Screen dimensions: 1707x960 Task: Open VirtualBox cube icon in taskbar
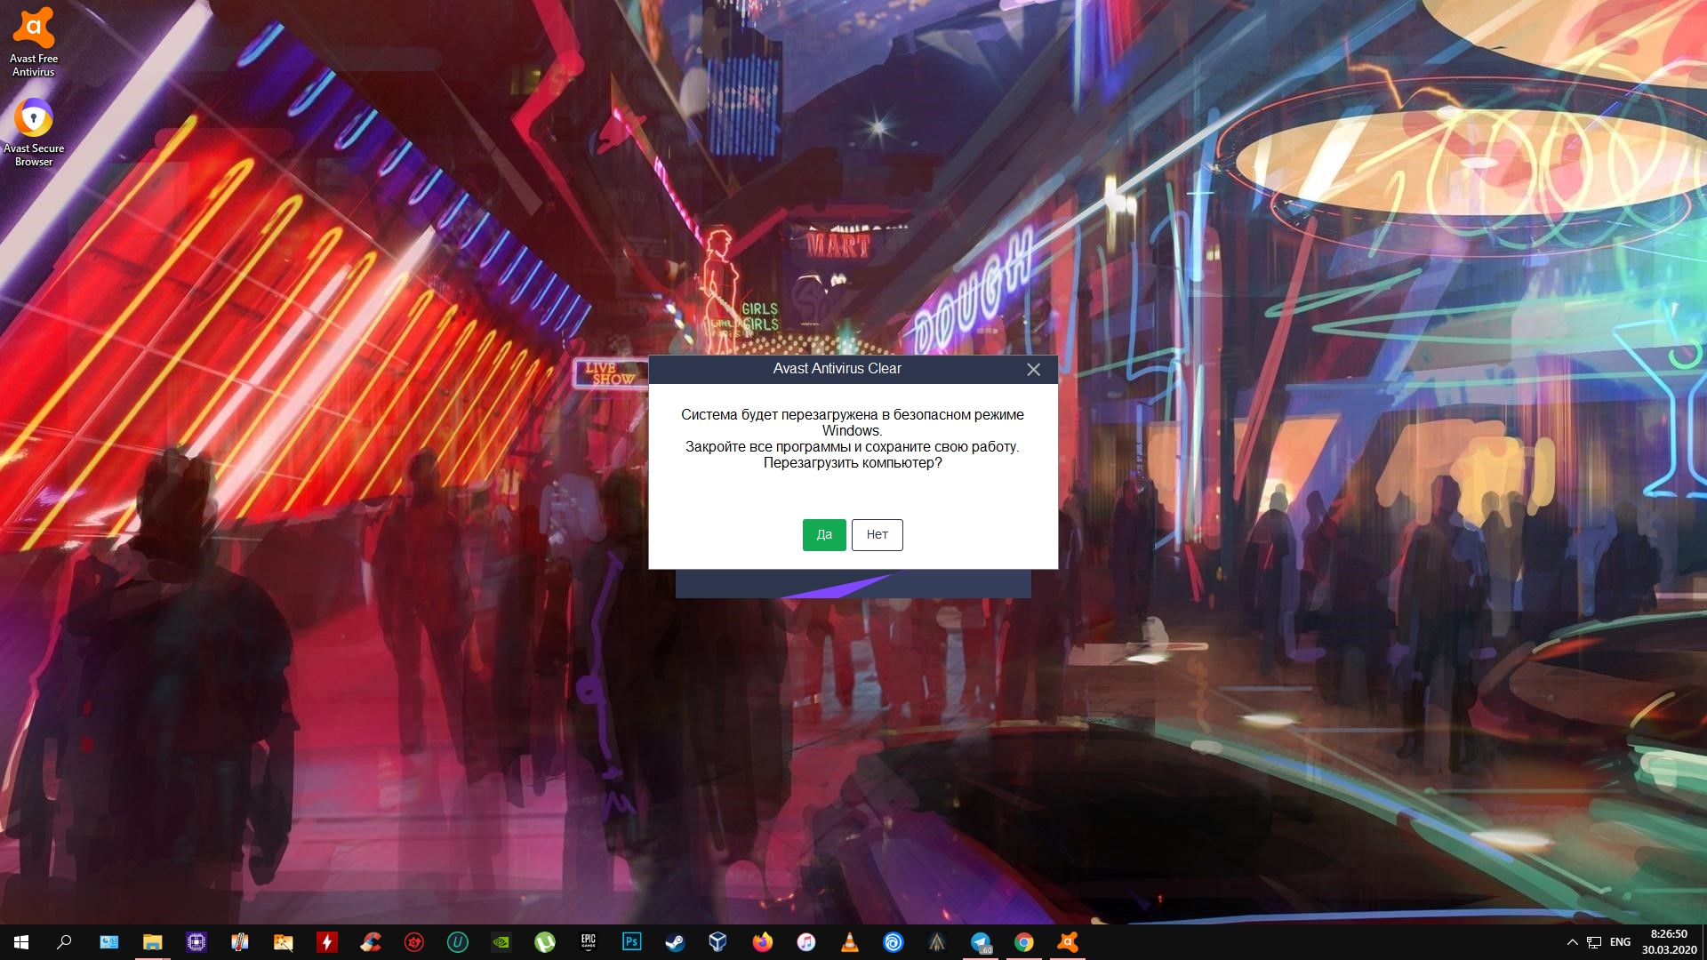point(718,942)
